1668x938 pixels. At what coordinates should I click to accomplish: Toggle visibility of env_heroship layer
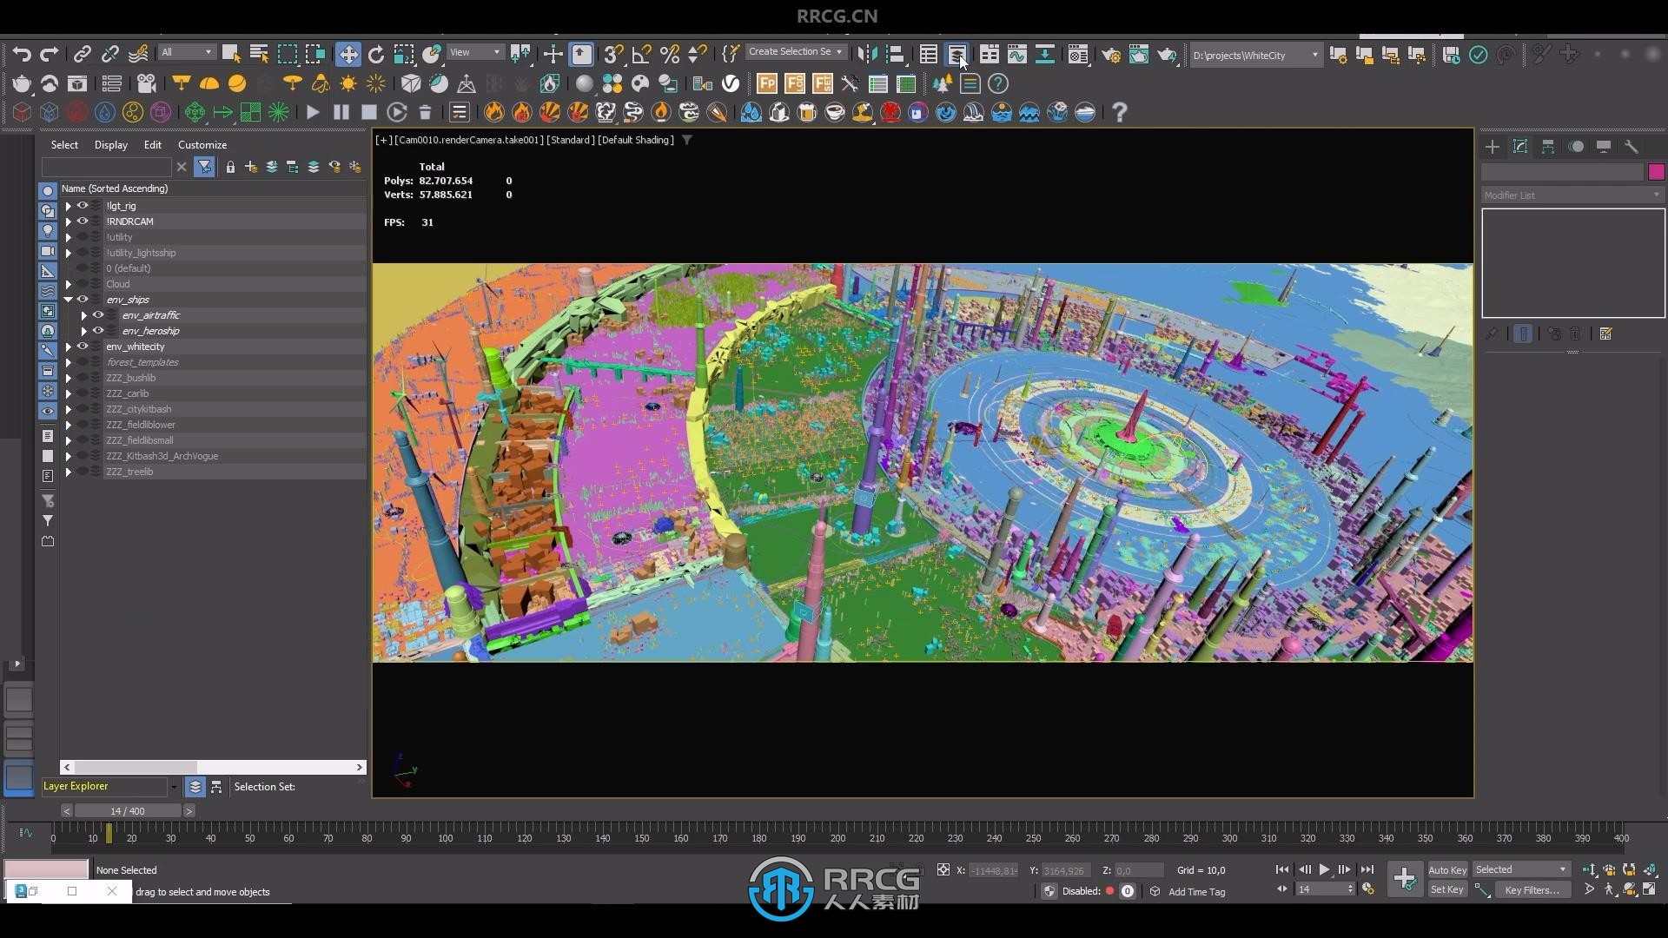98,331
